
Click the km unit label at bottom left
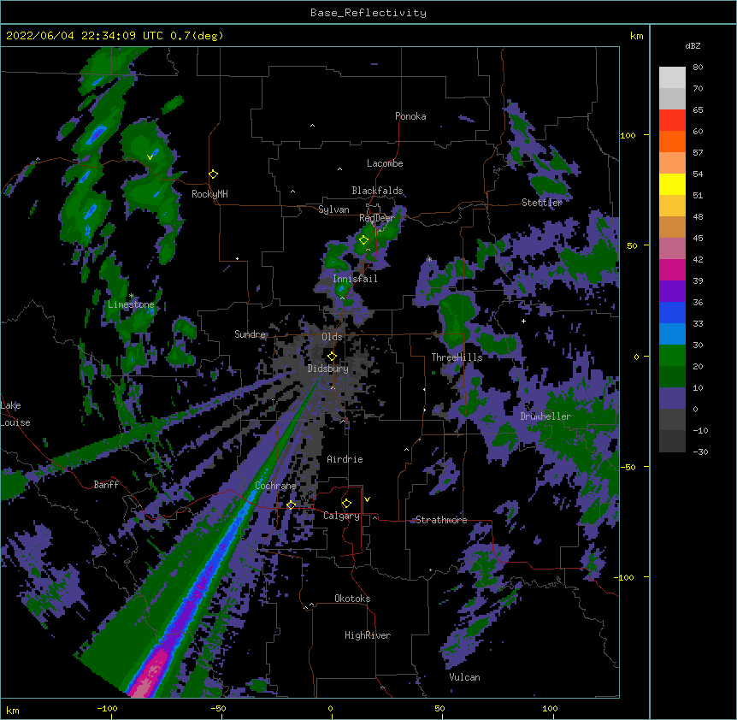[13, 711]
